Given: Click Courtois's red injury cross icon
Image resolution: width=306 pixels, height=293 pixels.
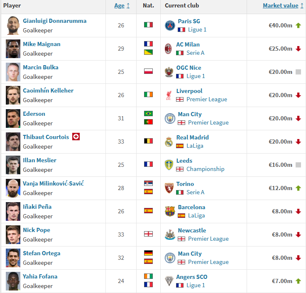Looking at the screenshot, I should click(x=76, y=137).
